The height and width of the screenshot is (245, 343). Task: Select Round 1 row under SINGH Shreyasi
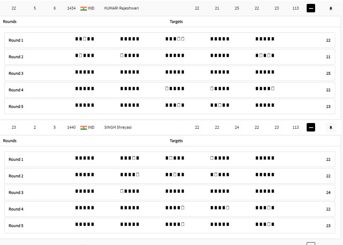pyautogui.click(x=170, y=159)
